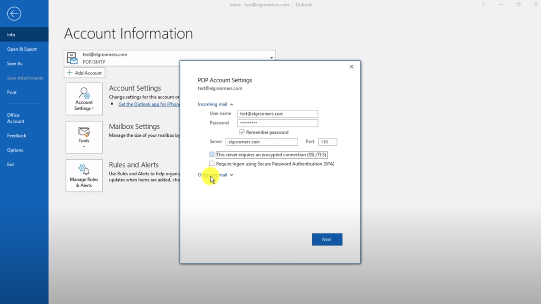The width and height of the screenshot is (541, 304).
Task: Click the Account Information heading
Action: coord(128,33)
